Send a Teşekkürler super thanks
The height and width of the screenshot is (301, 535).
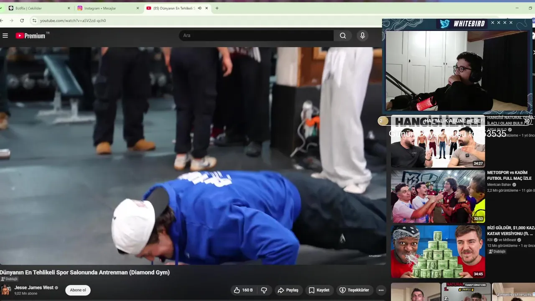tap(354, 290)
